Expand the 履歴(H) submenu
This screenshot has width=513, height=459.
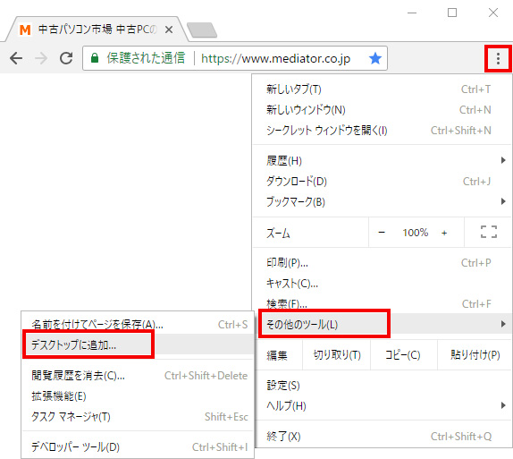tap(382, 160)
